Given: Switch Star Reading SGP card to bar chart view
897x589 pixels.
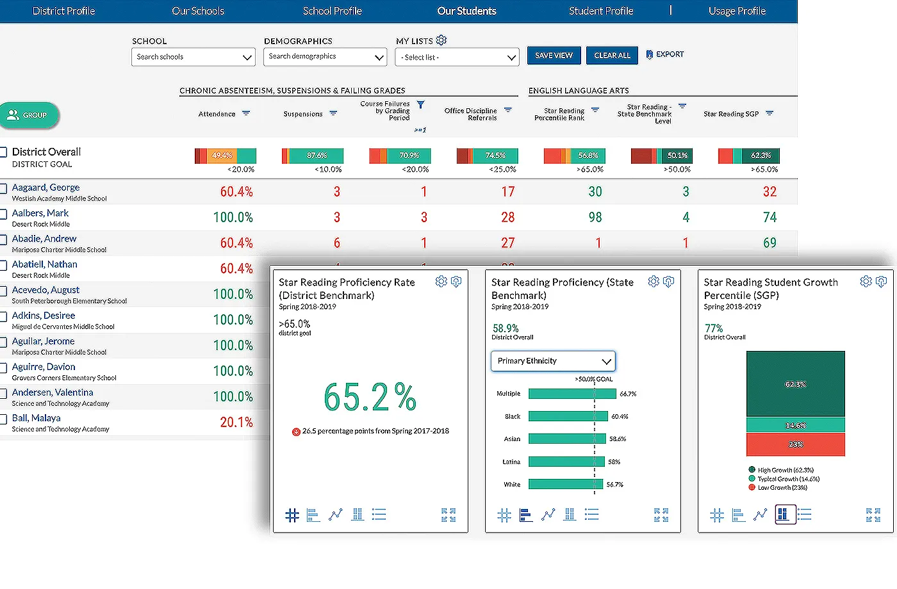Looking at the screenshot, I should coord(737,514).
